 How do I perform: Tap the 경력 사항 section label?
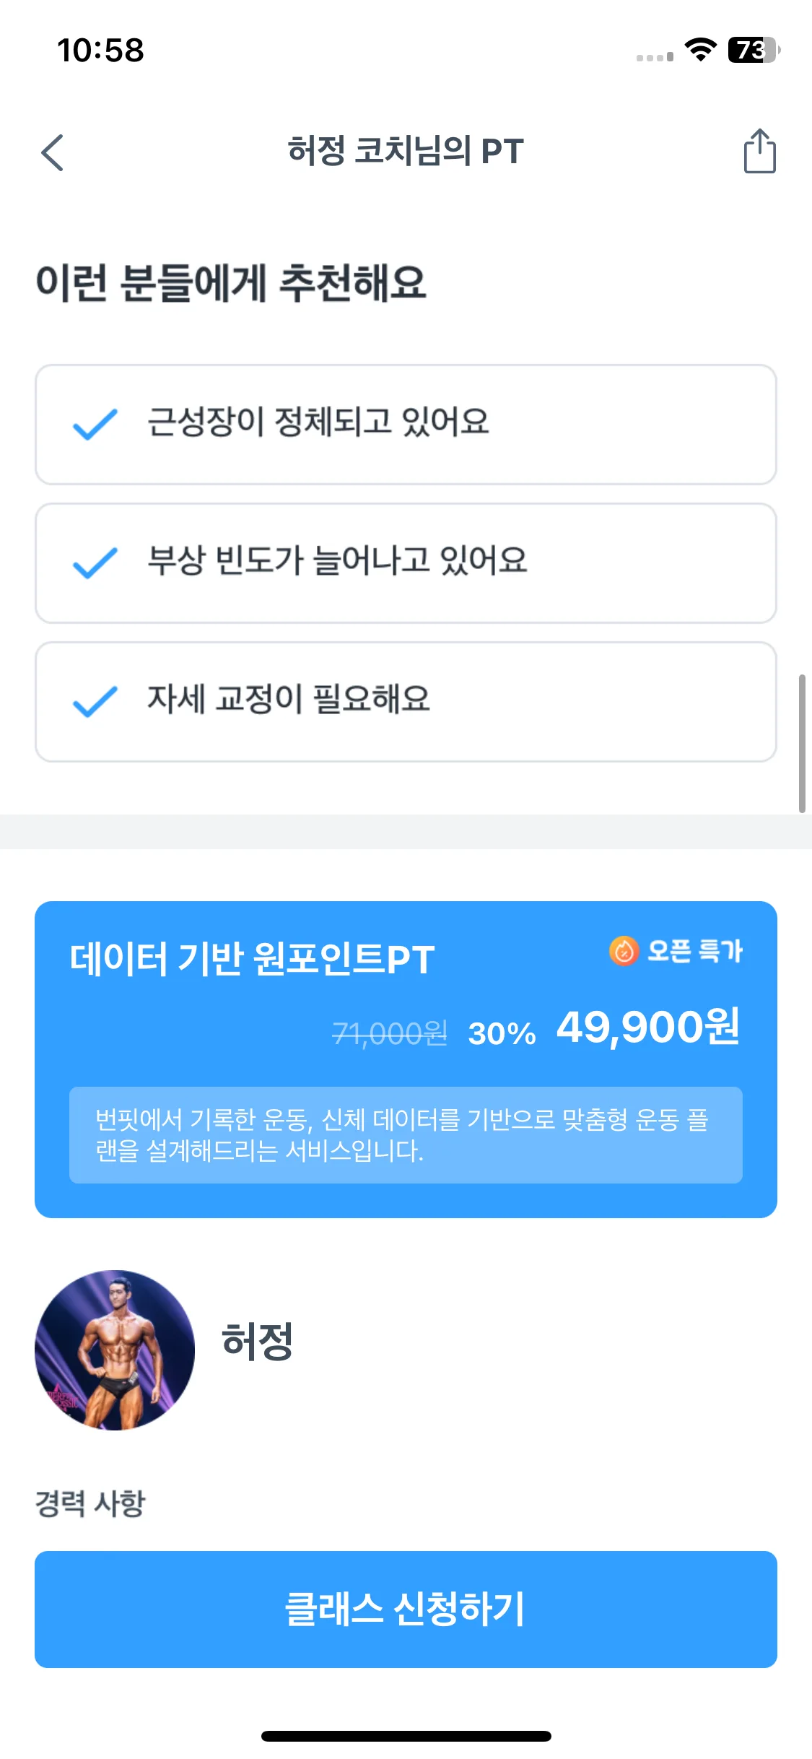coord(90,1504)
